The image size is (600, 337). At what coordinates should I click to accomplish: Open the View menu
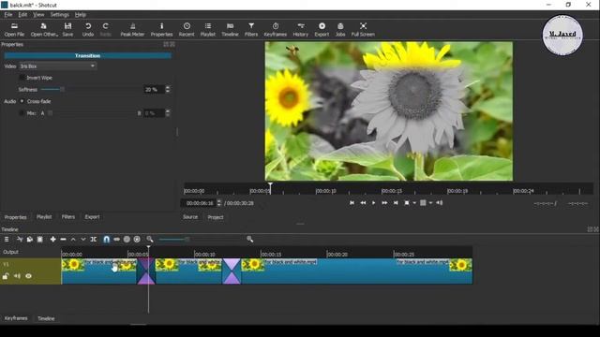pos(38,15)
